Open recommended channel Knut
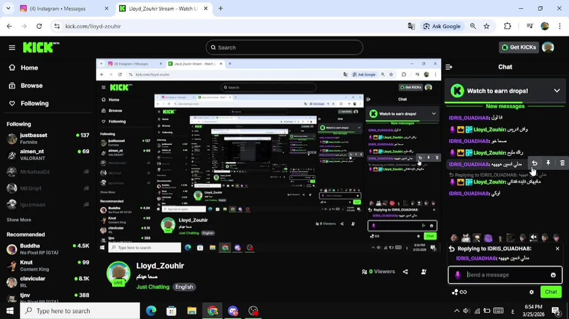569x319 pixels. [x=48, y=265]
